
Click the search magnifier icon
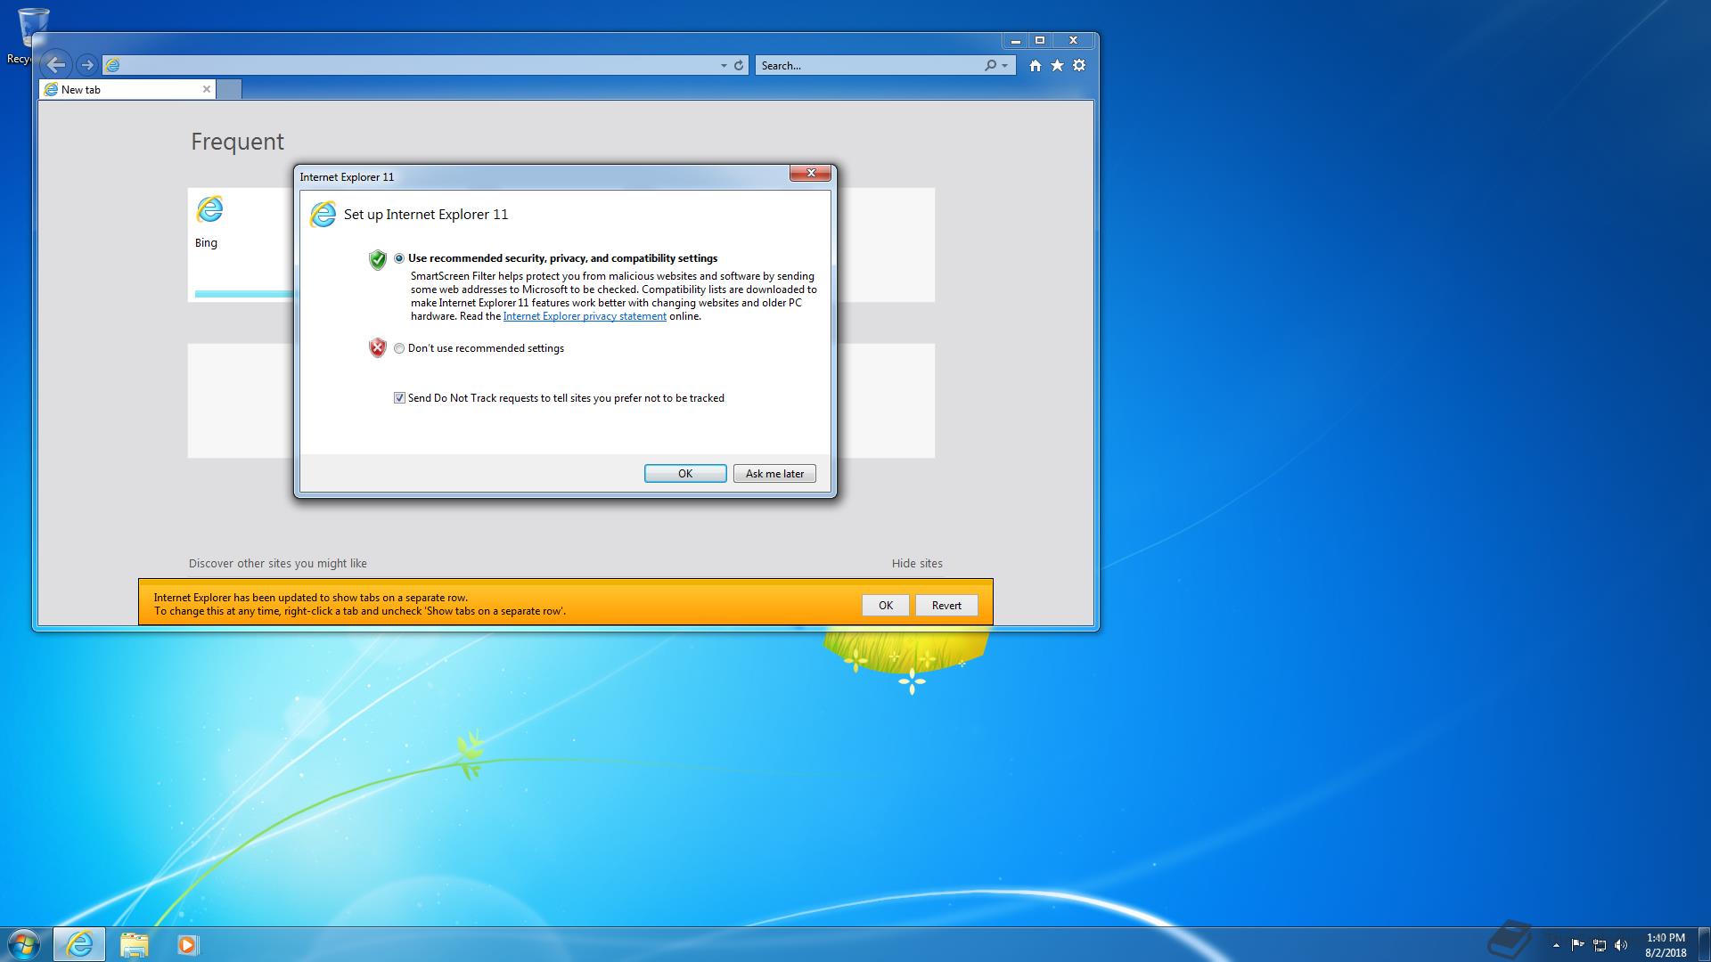coord(990,65)
